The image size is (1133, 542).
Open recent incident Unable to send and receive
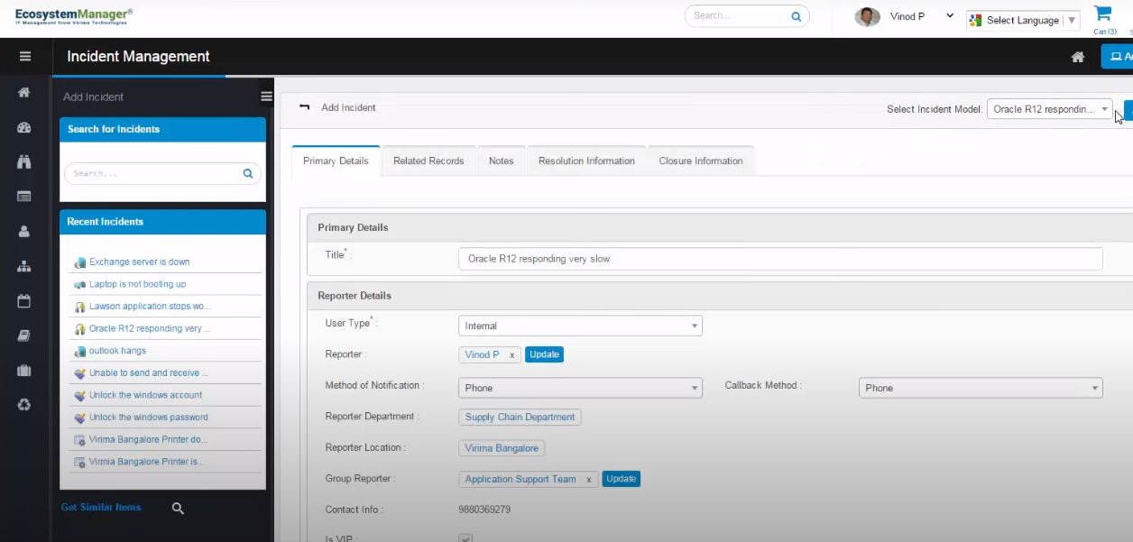click(149, 372)
